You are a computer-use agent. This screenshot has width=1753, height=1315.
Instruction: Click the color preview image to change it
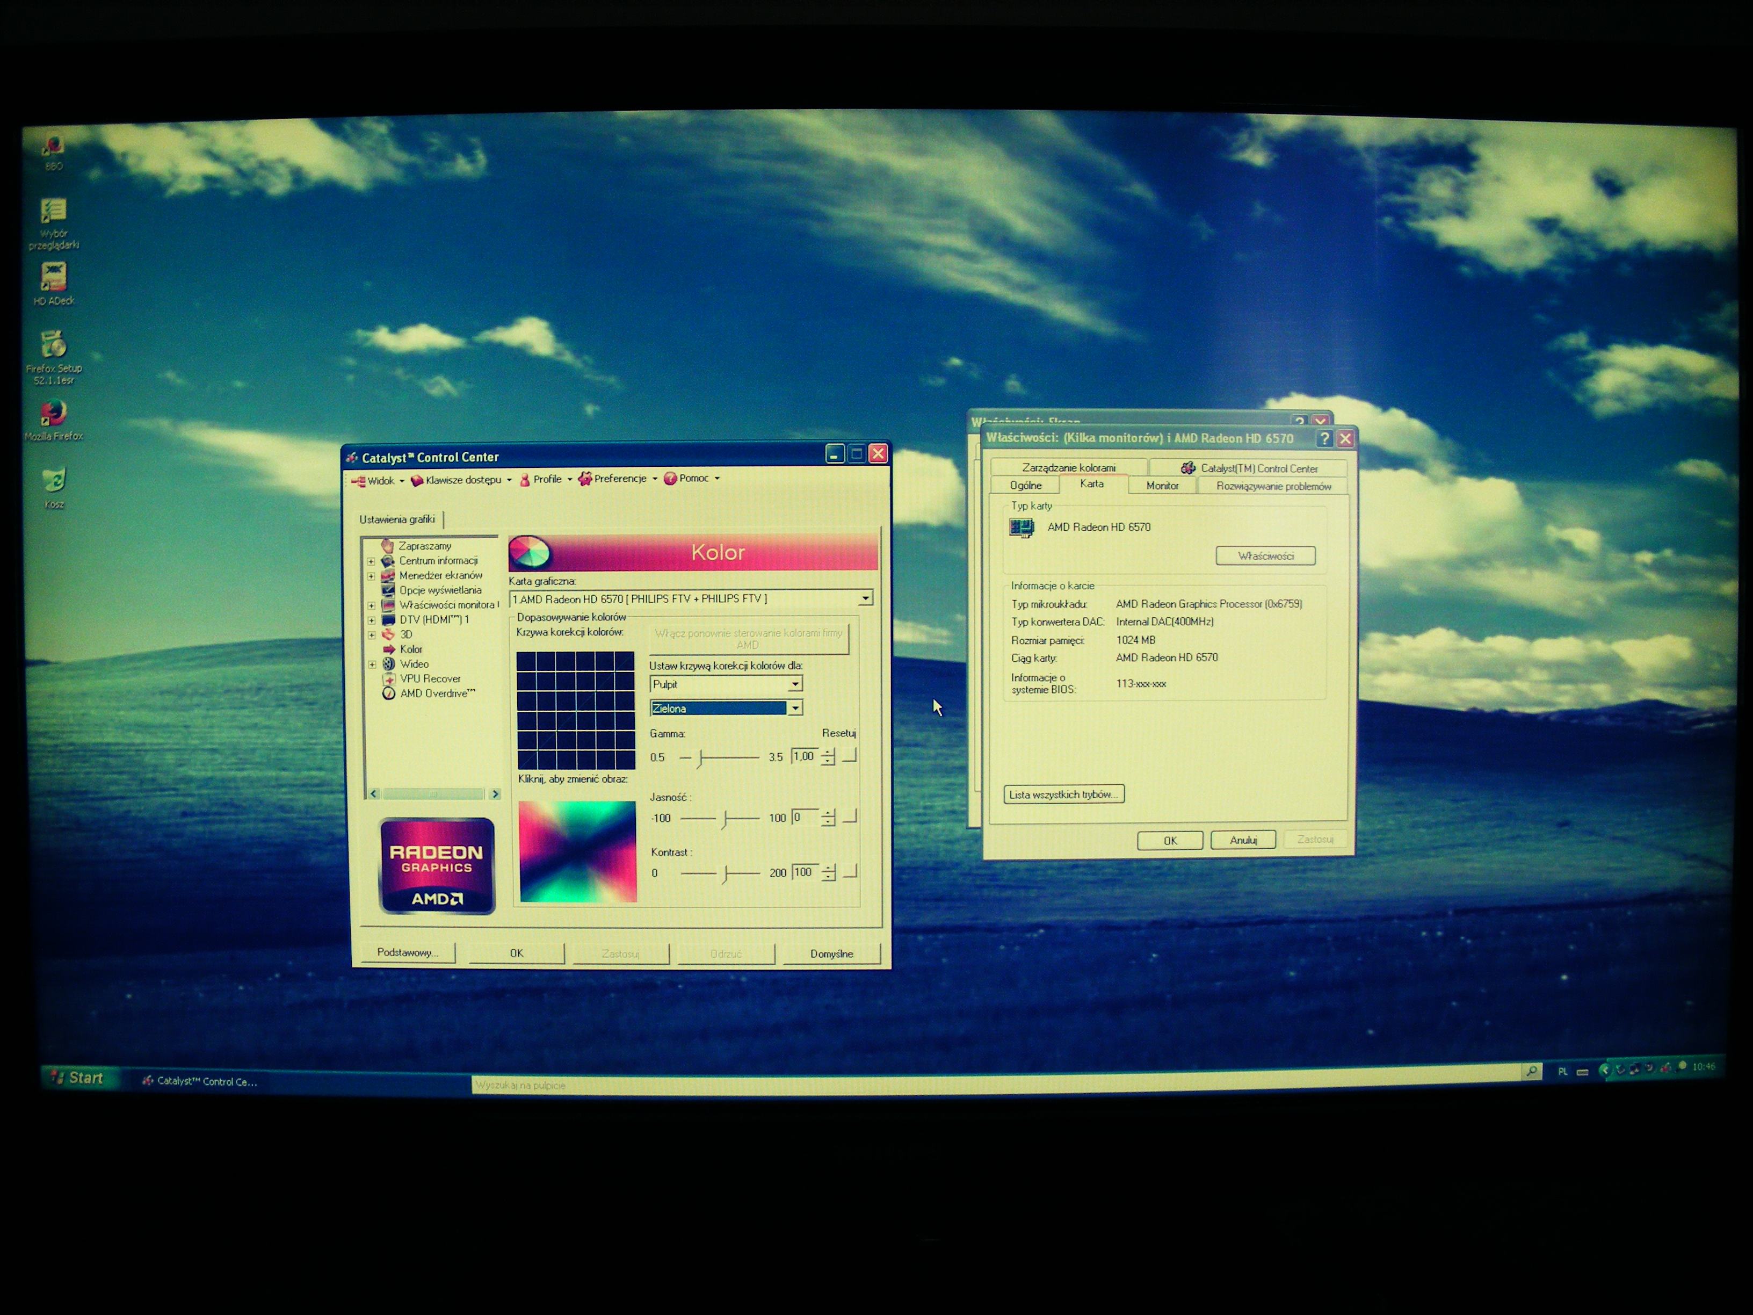click(578, 851)
